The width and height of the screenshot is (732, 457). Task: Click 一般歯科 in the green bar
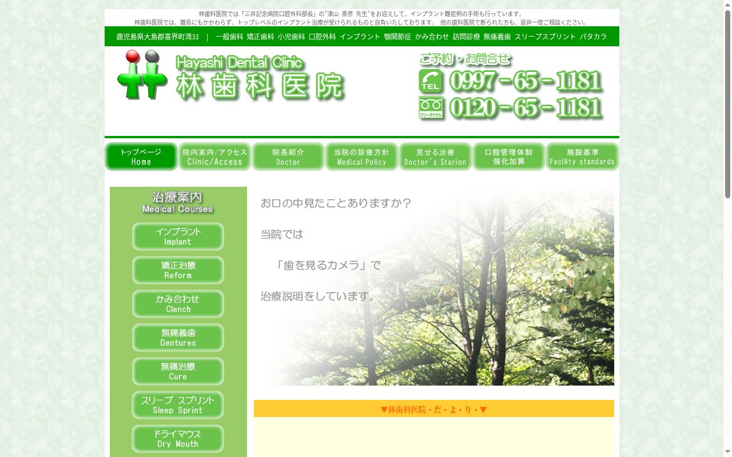pos(229,37)
